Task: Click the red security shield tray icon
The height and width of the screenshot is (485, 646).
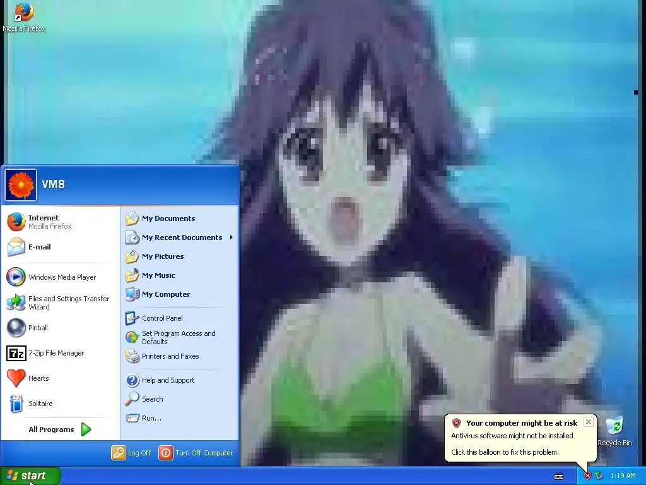Action: (x=587, y=476)
